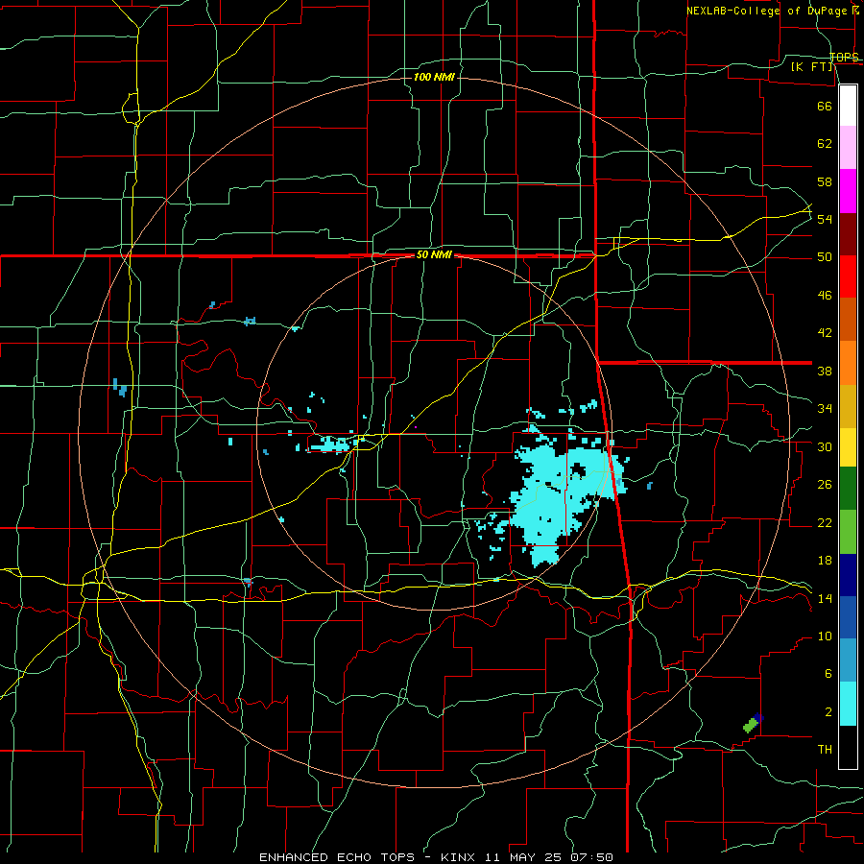Select the light green legend swatch
This screenshot has width=864, height=864.
848,532
